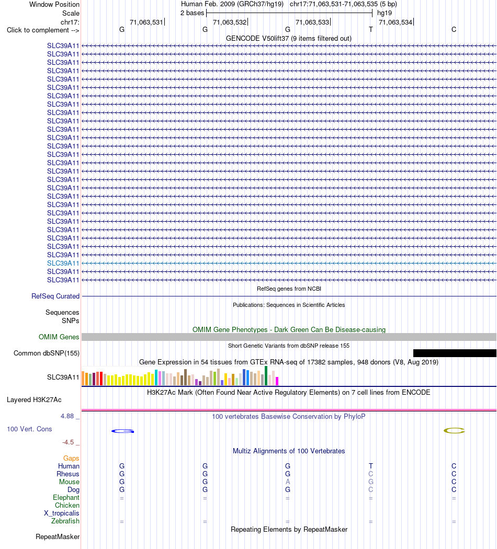Click the Zebrafish alignment row label
The image size is (497, 549).
click(65, 521)
